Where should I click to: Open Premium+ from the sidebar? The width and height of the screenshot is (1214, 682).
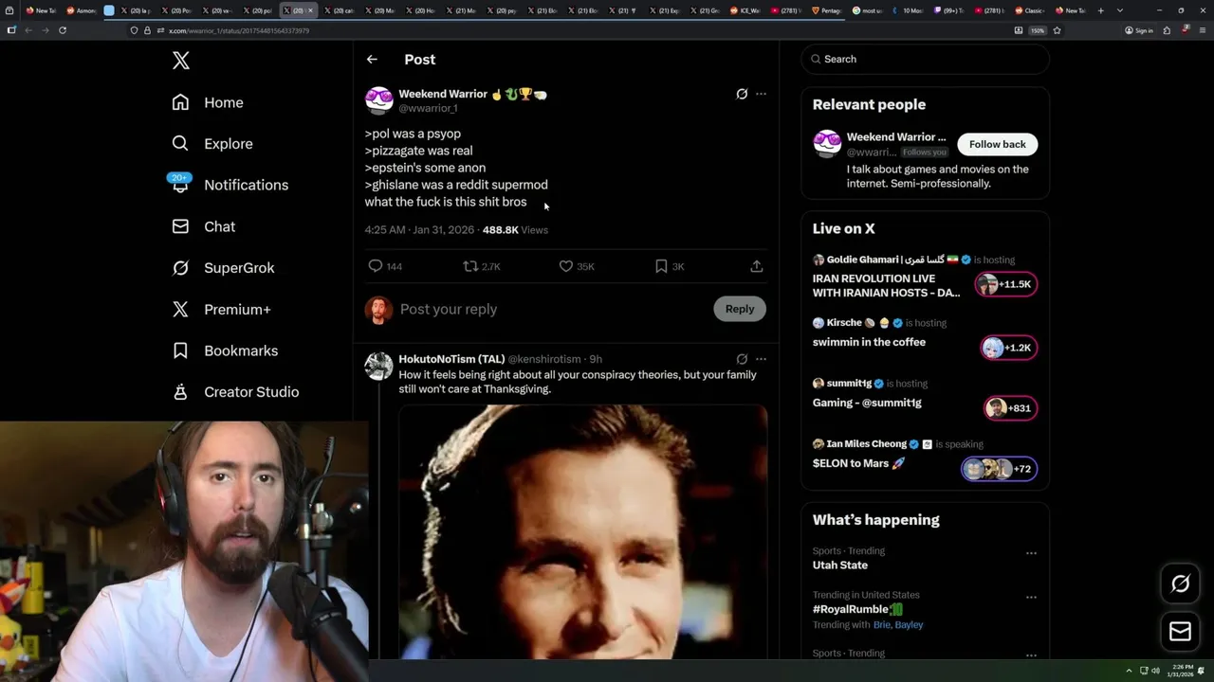pos(221,310)
